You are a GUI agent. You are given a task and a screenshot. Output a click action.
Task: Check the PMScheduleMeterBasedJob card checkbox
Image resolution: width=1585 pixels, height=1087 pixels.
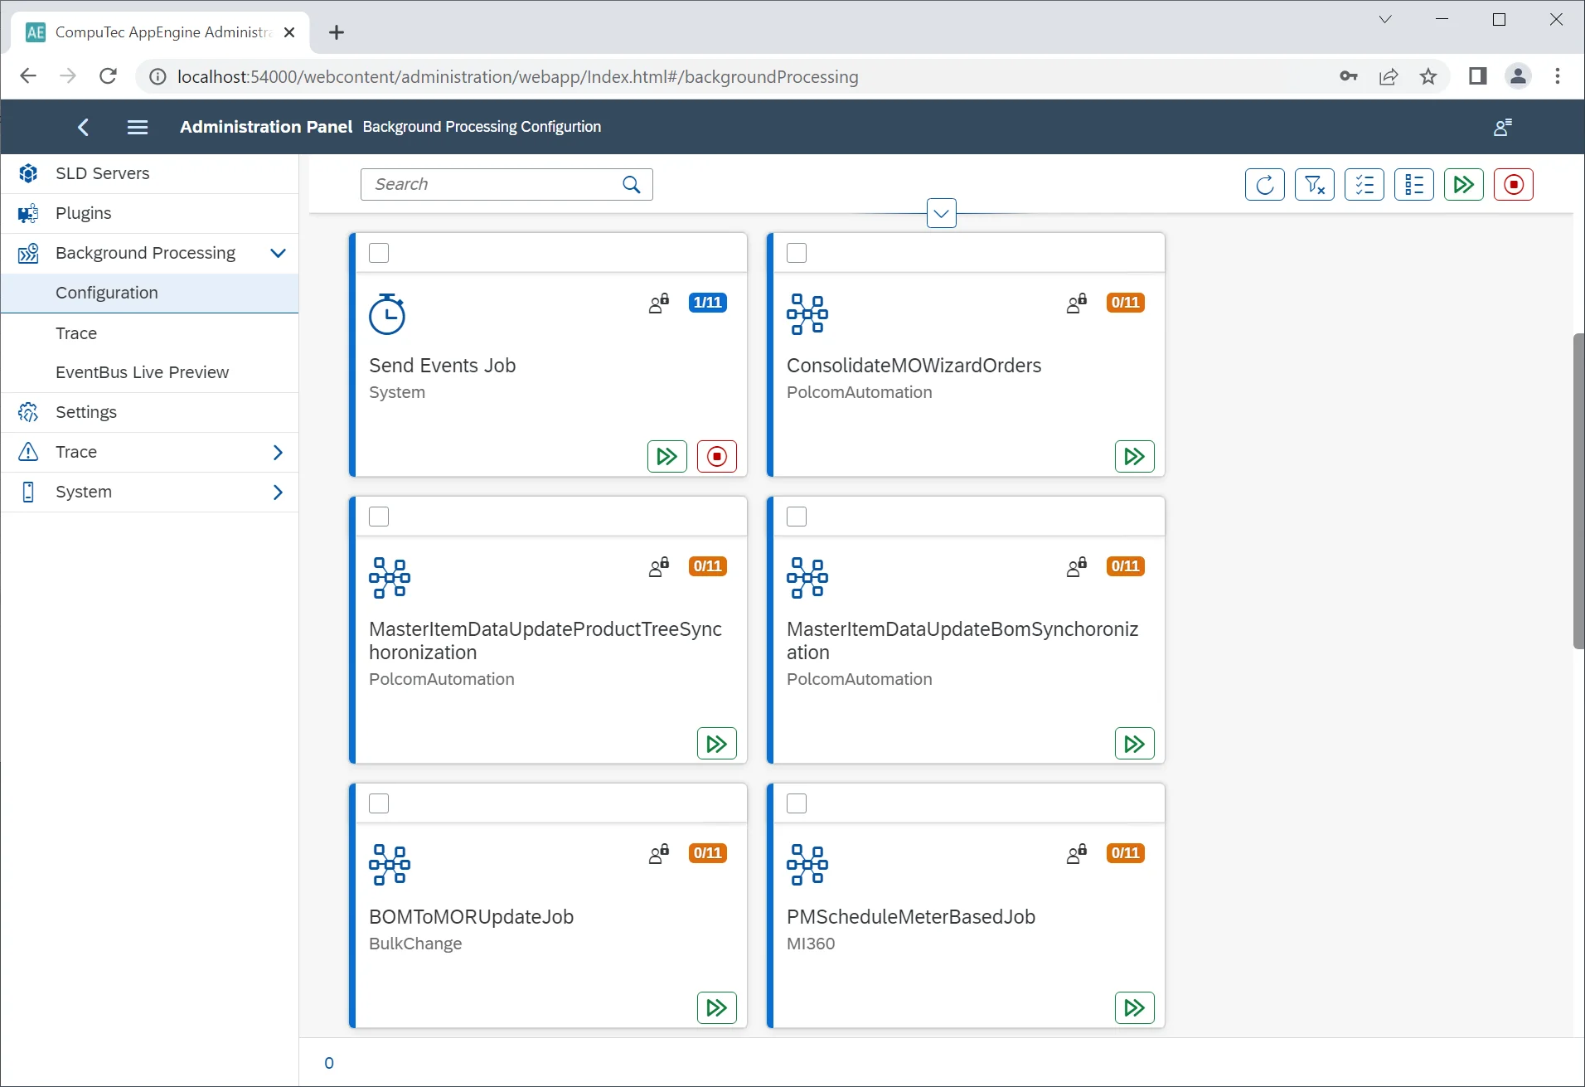tap(797, 803)
